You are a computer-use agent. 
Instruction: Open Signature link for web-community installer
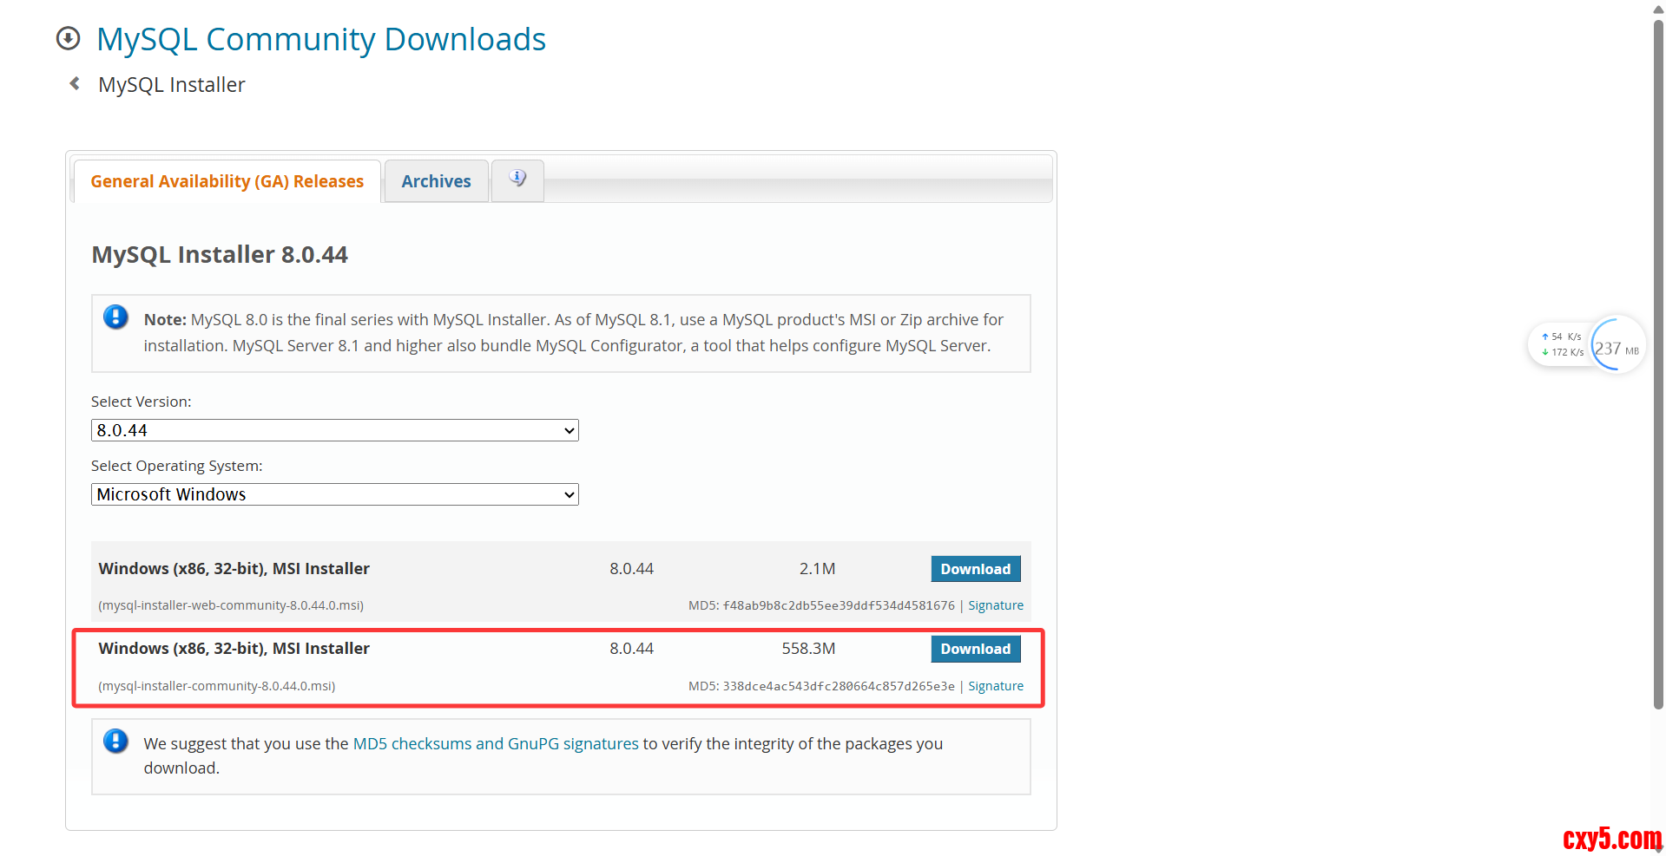996,605
